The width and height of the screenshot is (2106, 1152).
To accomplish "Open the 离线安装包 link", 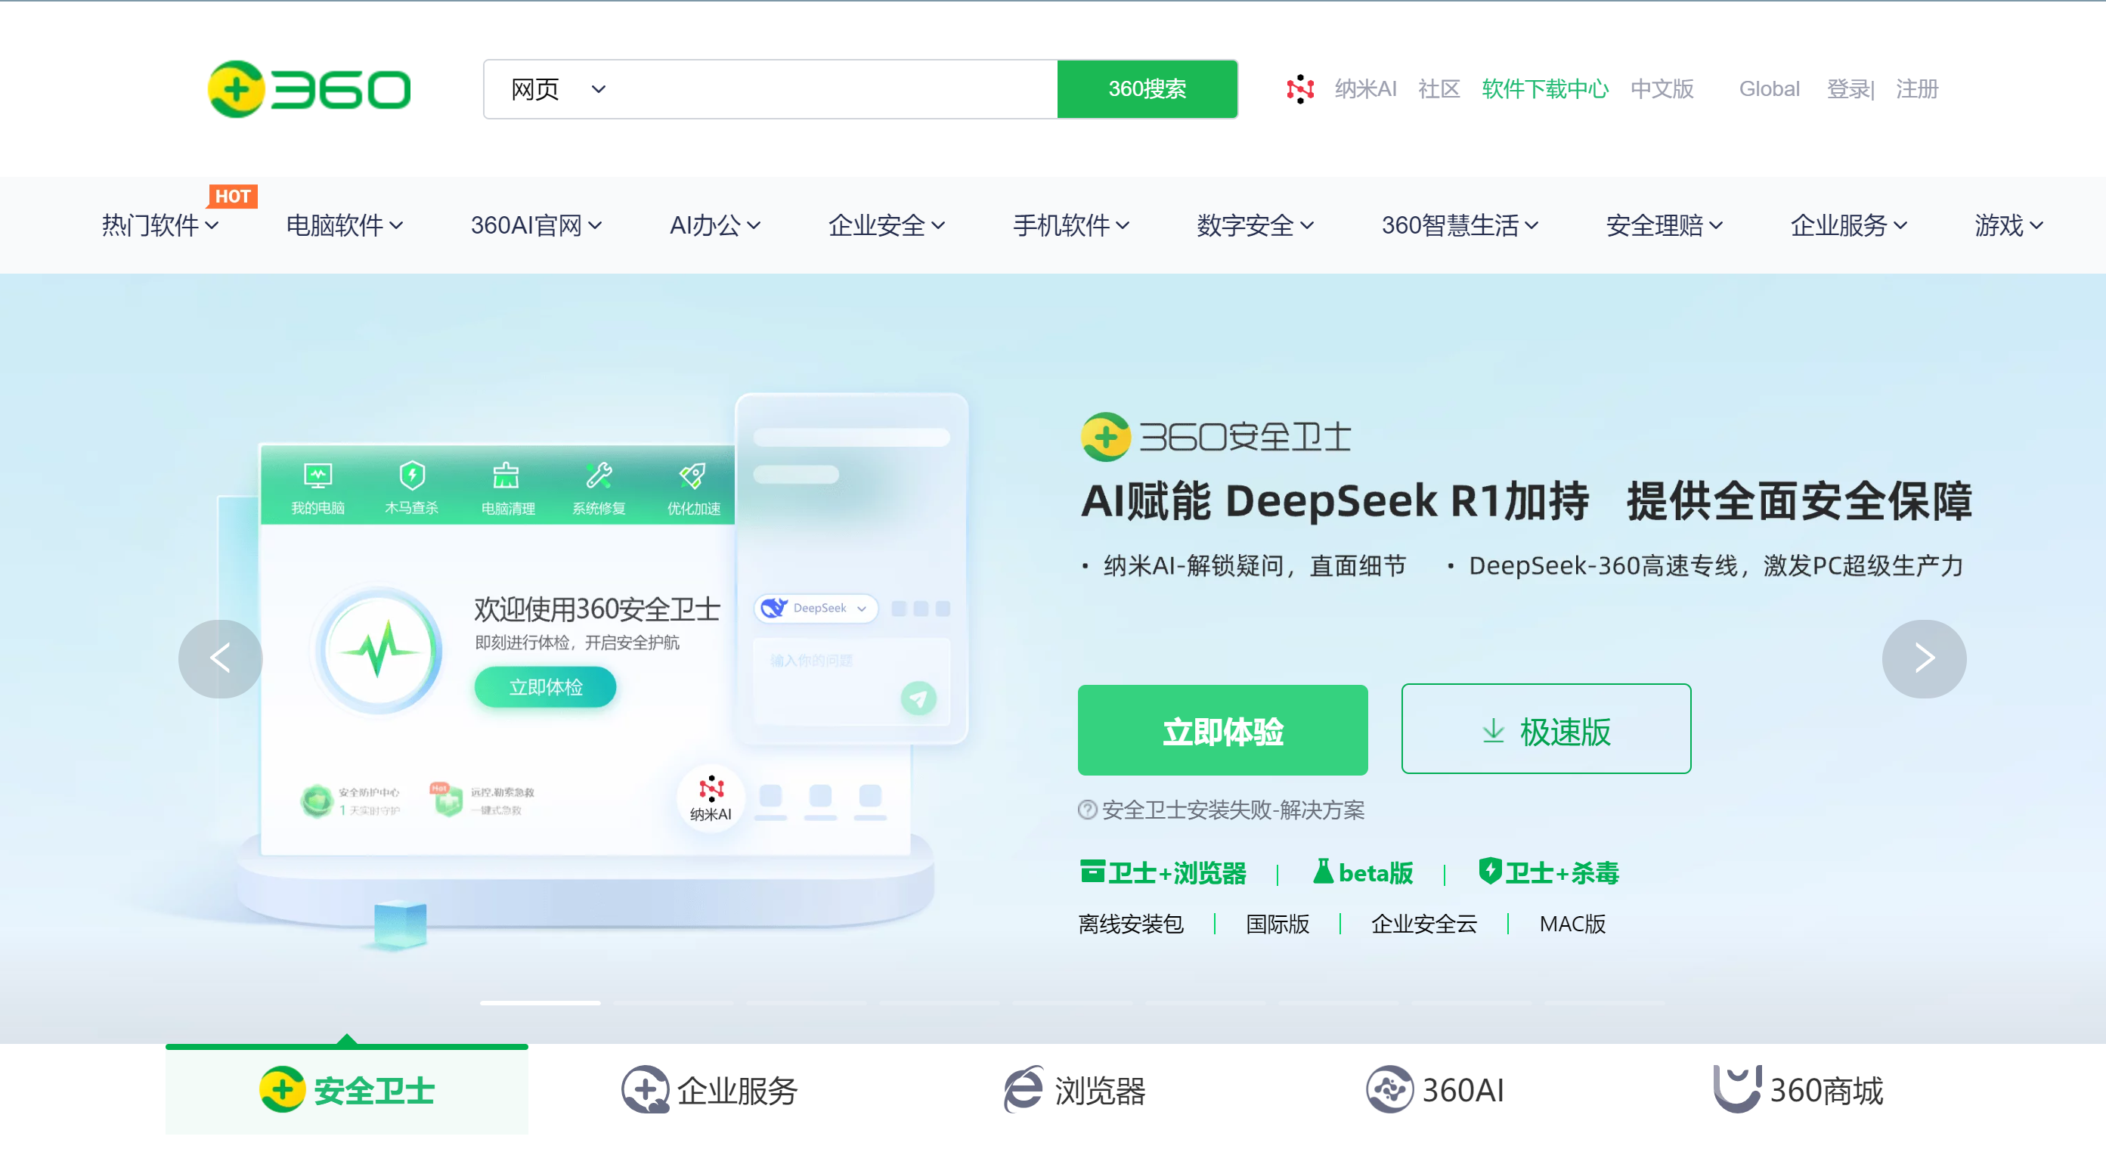I will click(x=1131, y=924).
